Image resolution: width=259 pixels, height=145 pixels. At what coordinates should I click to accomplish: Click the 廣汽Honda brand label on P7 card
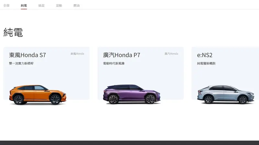click(x=171, y=53)
